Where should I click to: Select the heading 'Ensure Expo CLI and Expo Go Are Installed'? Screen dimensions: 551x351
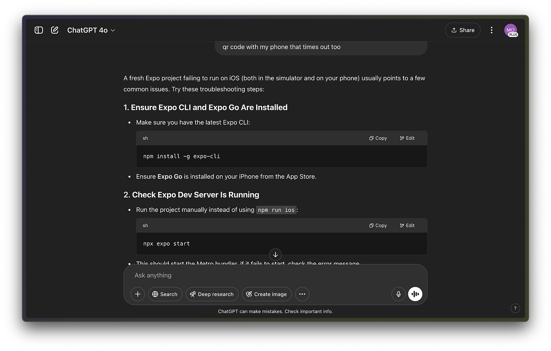click(x=205, y=108)
